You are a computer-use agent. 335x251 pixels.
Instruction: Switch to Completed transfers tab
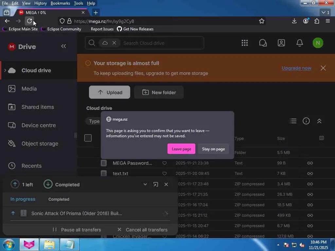[59, 199]
